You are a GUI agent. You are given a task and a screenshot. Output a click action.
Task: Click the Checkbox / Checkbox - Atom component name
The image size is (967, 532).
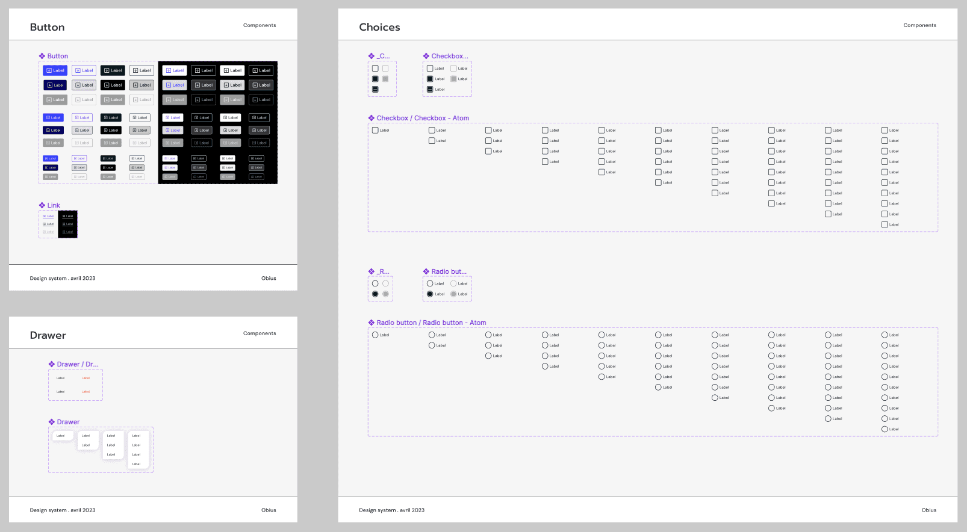pyautogui.click(x=423, y=118)
